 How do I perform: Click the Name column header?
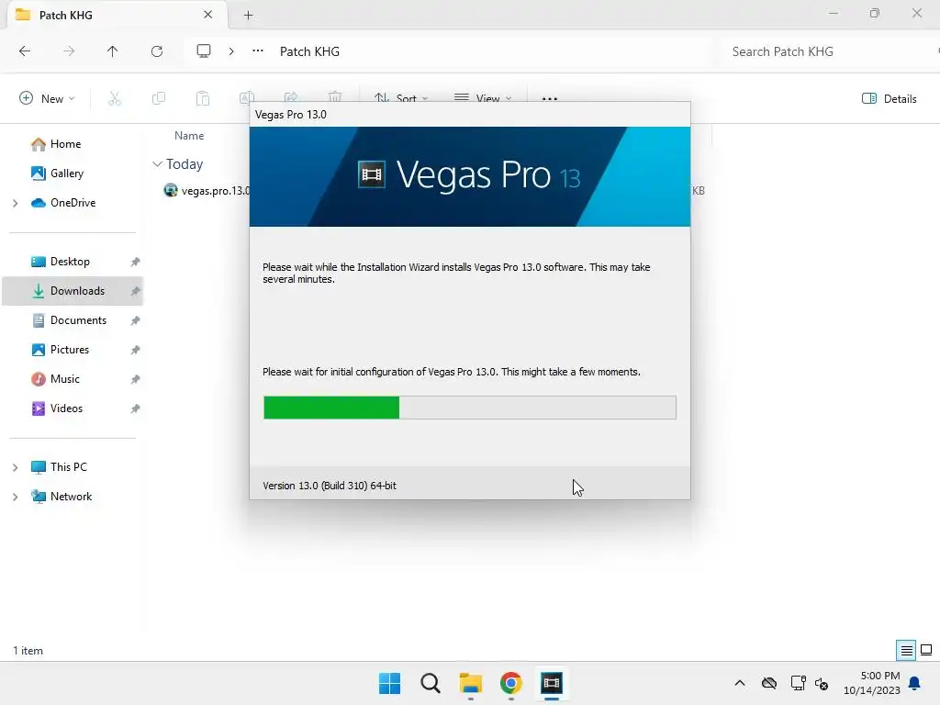189,136
